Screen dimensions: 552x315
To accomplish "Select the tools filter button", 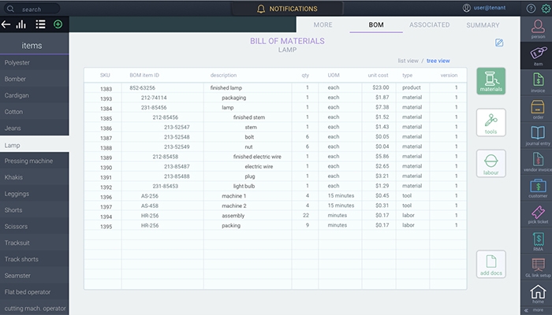I will pyautogui.click(x=490, y=124).
